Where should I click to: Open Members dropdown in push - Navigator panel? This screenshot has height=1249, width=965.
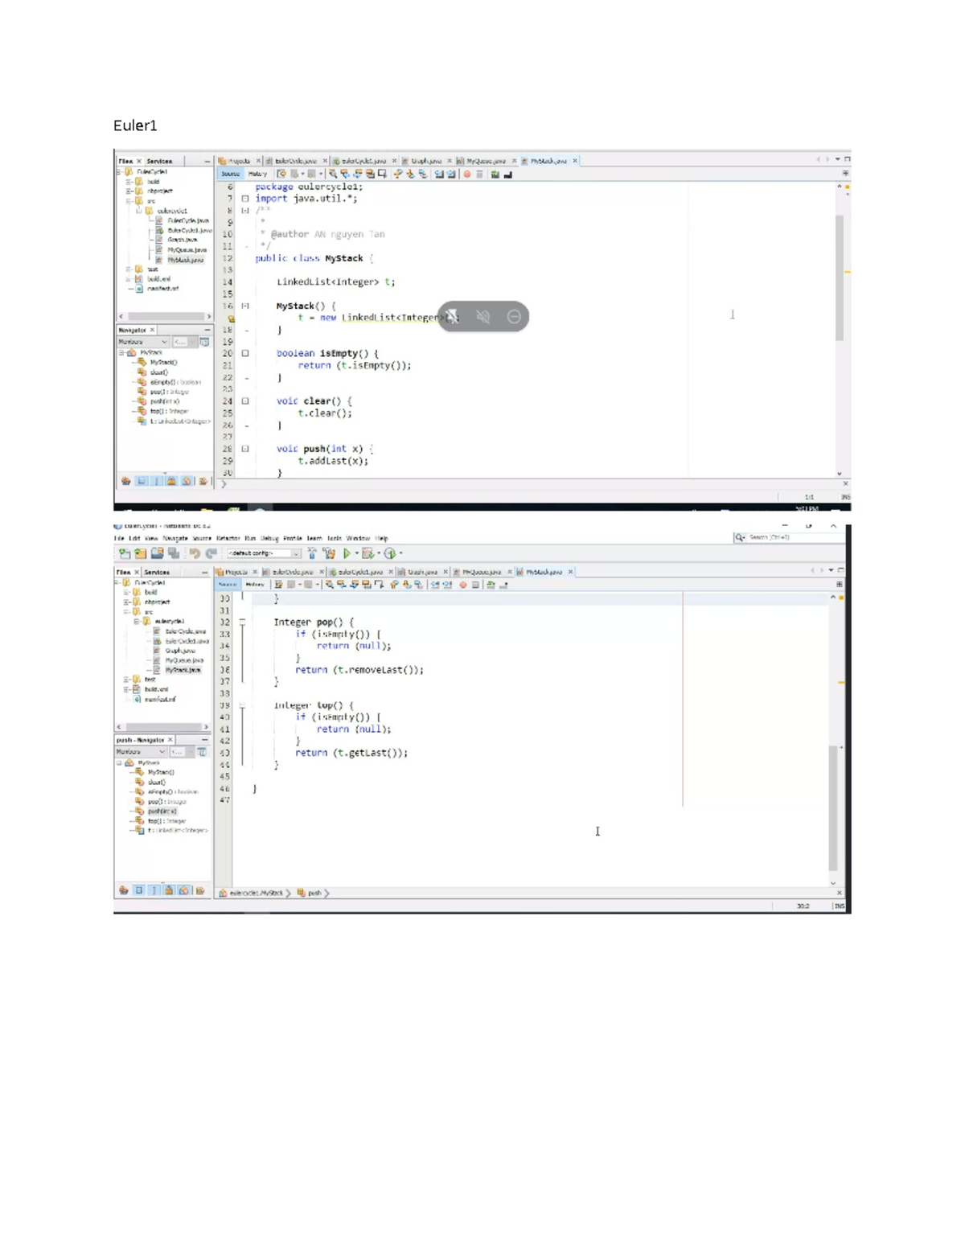point(142,752)
